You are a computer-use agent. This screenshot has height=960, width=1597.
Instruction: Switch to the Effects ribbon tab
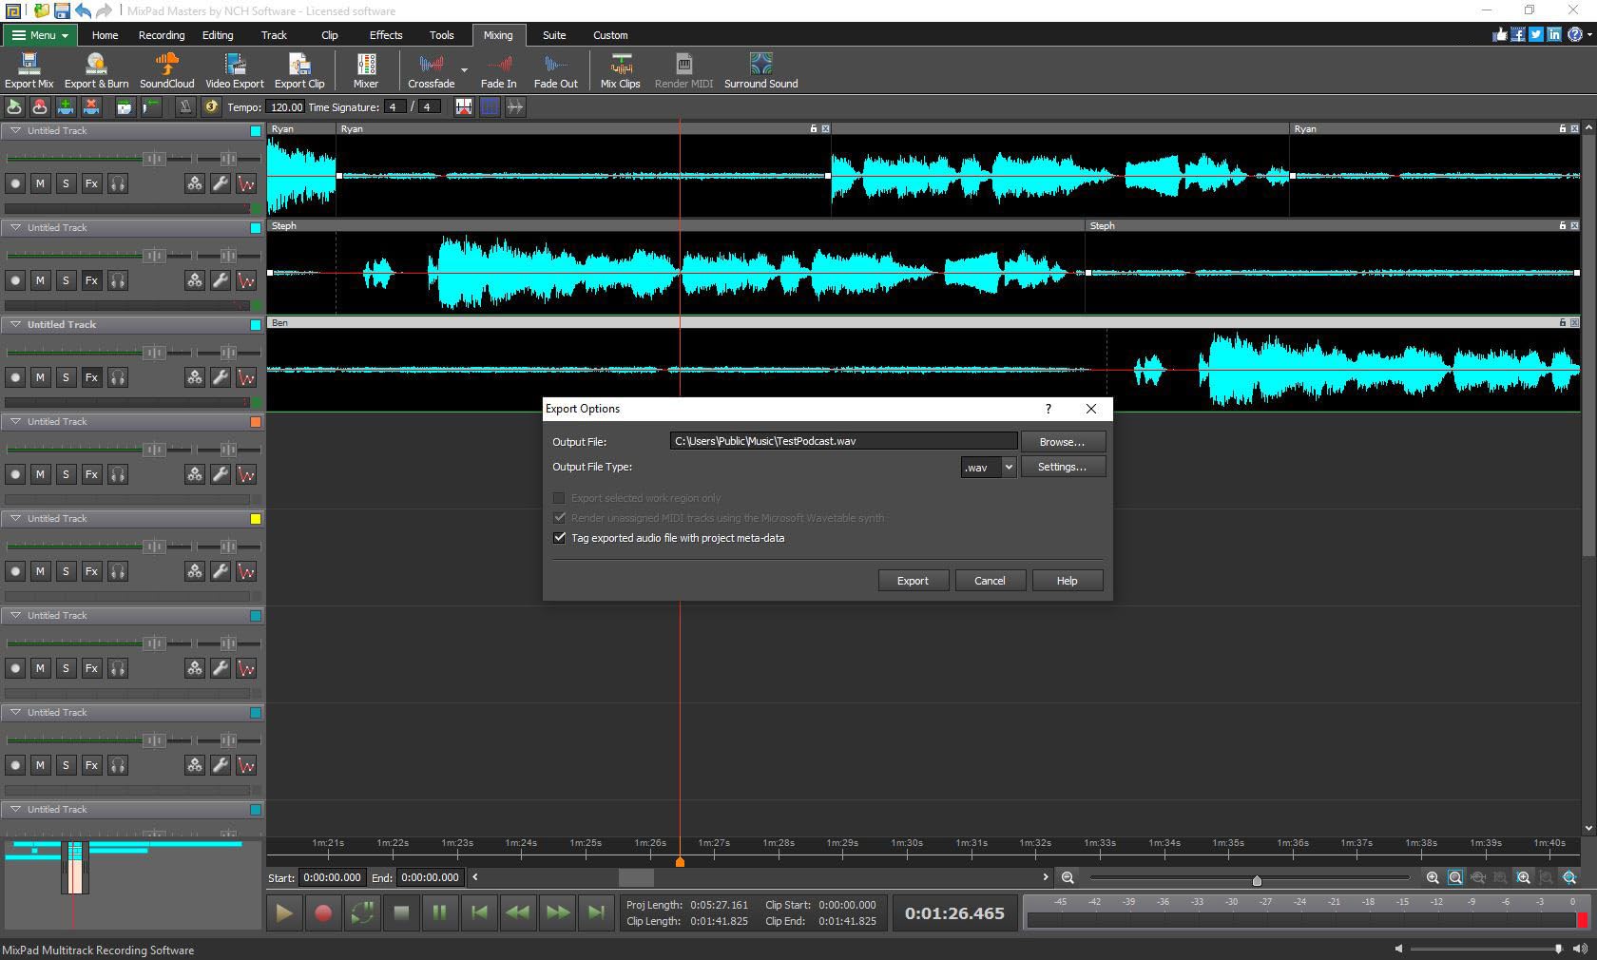pos(385,35)
